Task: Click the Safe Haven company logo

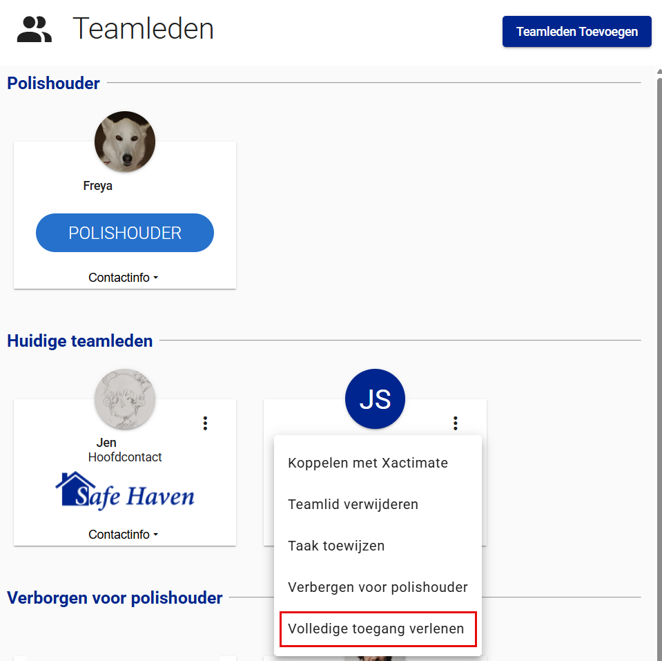Action: click(x=125, y=491)
